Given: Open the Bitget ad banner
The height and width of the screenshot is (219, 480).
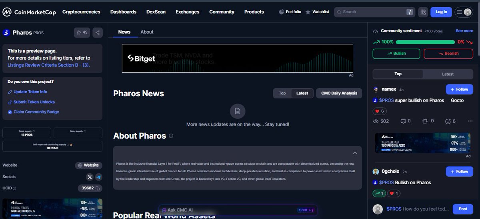Looking at the screenshot, I should (x=238, y=58).
